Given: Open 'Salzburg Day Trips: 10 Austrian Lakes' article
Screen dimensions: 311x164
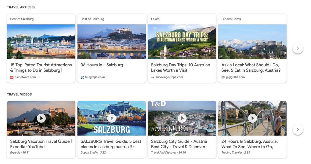Looking at the screenshot, I should click(x=181, y=67).
